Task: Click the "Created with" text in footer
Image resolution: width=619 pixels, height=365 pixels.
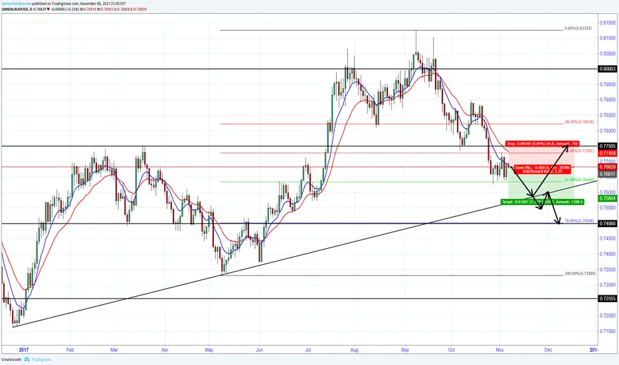Action: tap(11, 360)
